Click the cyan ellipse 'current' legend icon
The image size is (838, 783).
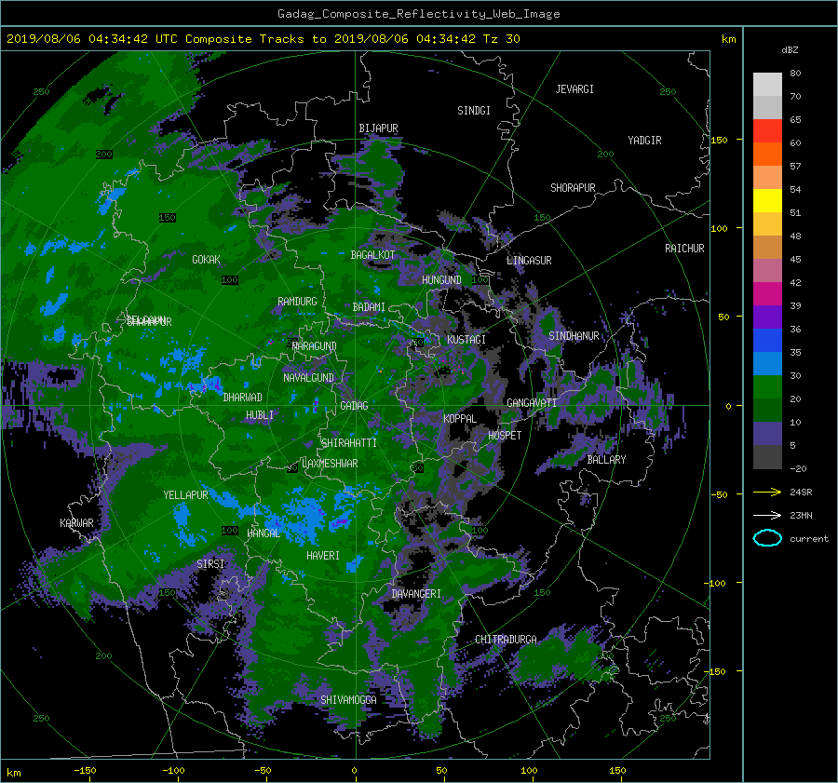[x=767, y=538]
